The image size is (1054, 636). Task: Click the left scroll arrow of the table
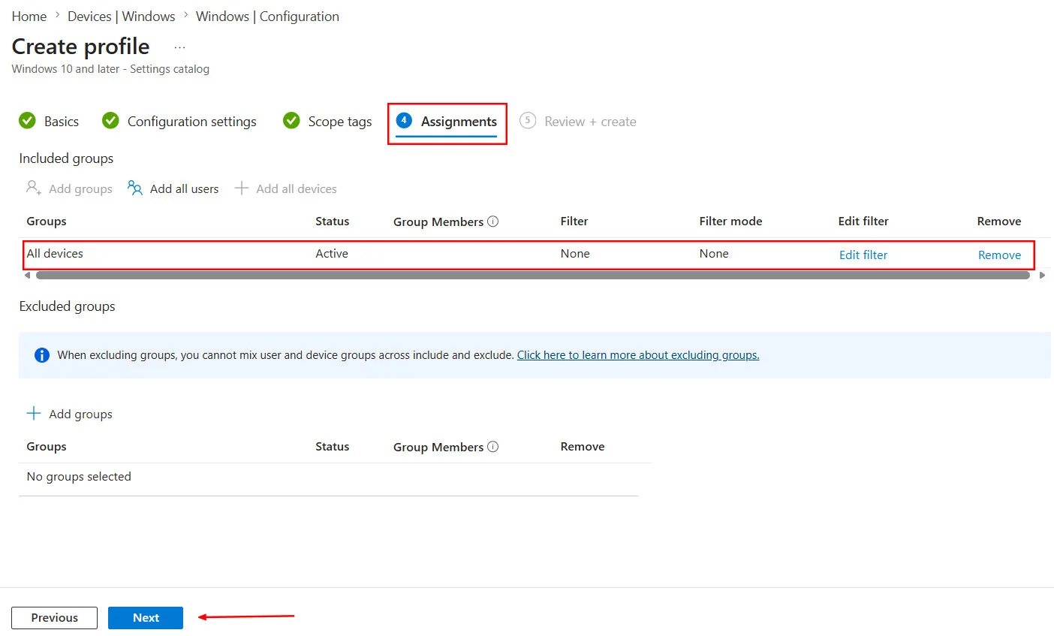pyautogui.click(x=28, y=276)
